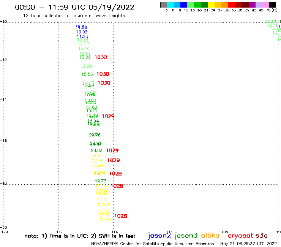Click the 13.95 wave height reading
Viewport: 281px width, 247px height.
pos(86,66)
